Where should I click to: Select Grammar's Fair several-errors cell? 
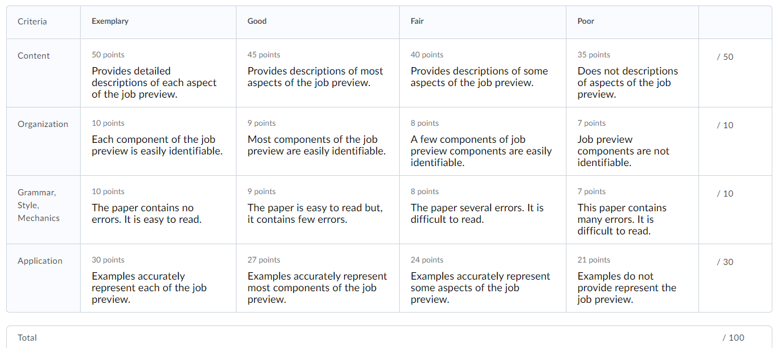coord(483,210)
